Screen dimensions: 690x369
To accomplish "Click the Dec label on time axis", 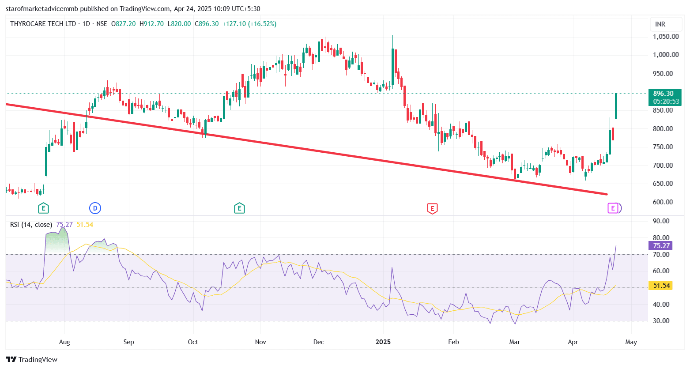I will click(x=319, y=342).
